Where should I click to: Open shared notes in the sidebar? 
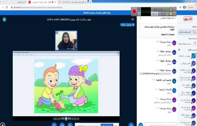tap(187, 44)
